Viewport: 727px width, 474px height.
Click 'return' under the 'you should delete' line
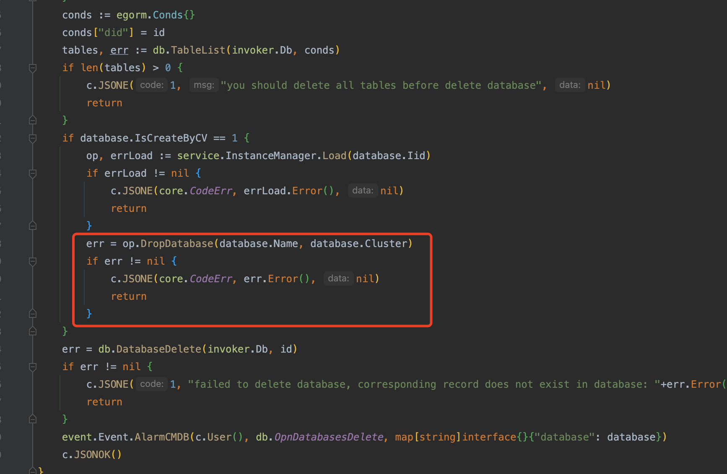[x=104, y=103]
